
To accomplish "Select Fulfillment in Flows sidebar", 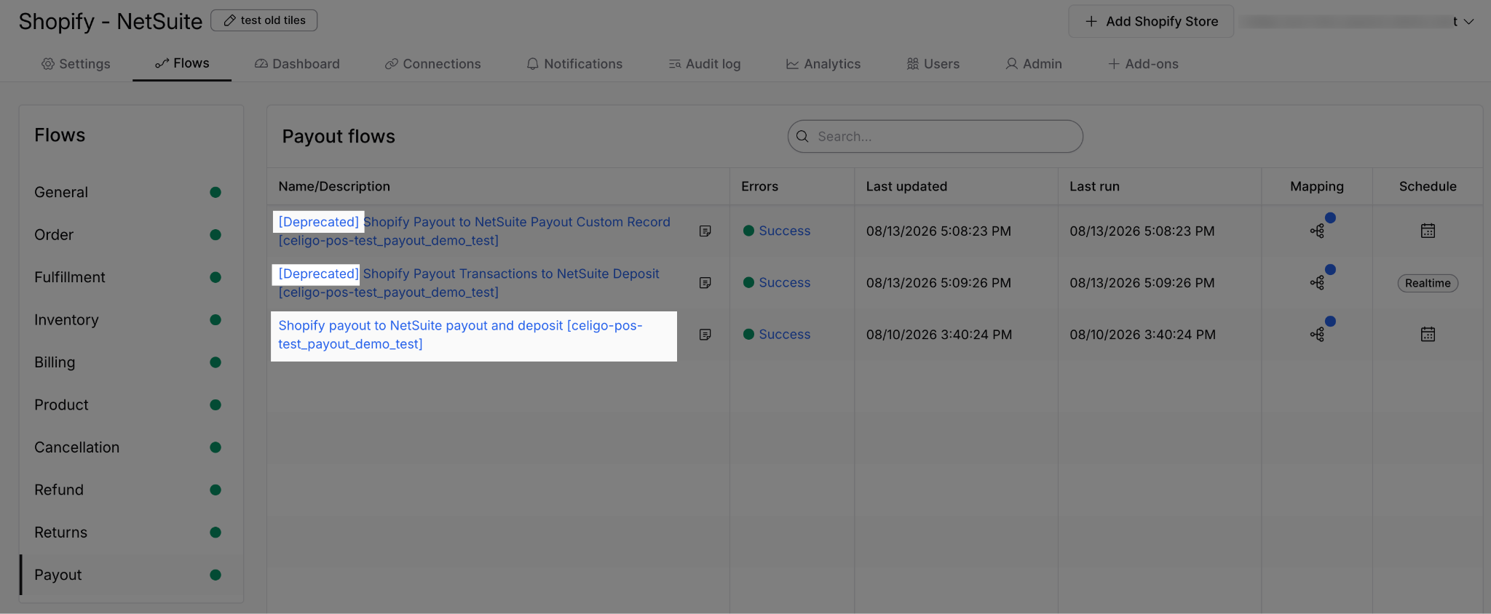I will (x=131, y=277).
